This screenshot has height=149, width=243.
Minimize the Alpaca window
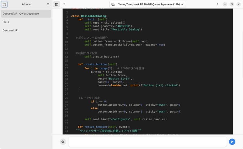pyautogui.click(x=225, y=4)
